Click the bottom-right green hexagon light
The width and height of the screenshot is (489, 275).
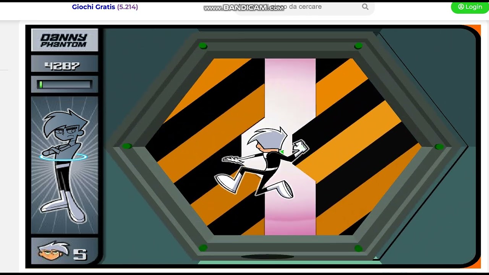tap(358, 248)
